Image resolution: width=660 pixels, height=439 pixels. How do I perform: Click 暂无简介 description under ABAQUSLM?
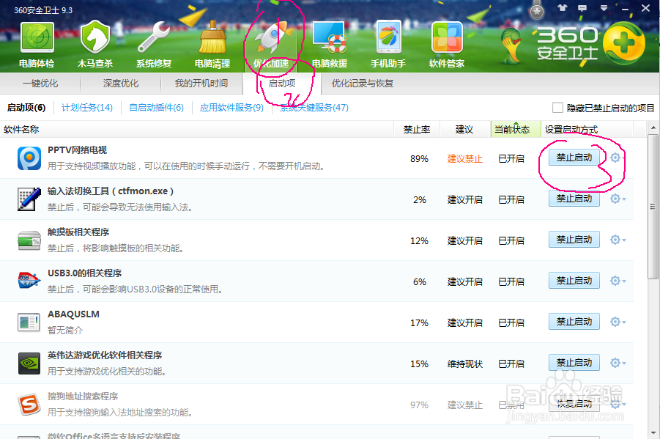click(65, 331)
